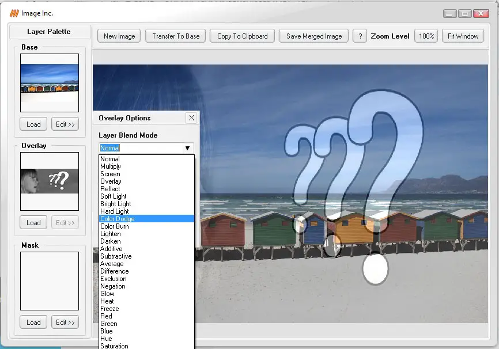Pick Heat blend mode

tap(146, 301)
